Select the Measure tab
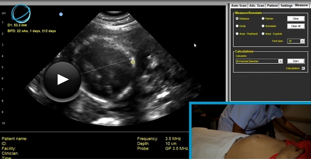 (301, 5)
